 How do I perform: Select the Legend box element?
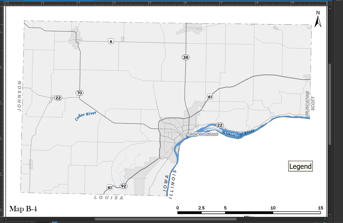[x=301, y=166]
